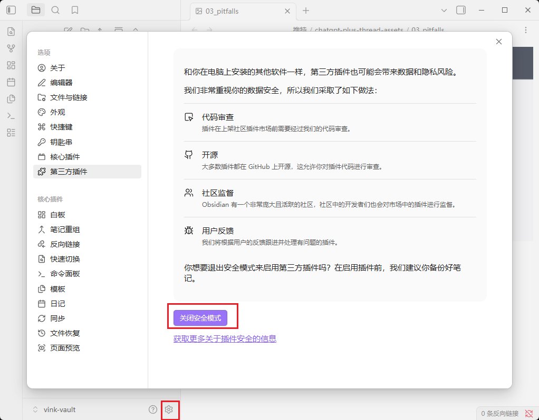The image size is (539, 420).
Task: Close the settings dialog
Action: pos(499,42)
